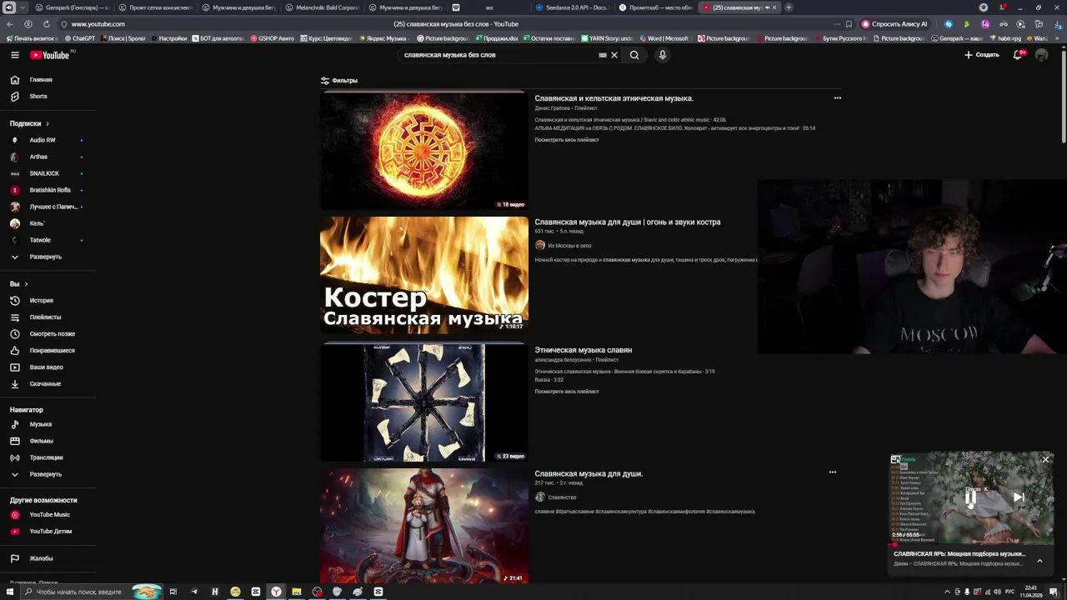Pause the miniplayer video
The height and width of the screenshot is (600, 1067).
971,497
